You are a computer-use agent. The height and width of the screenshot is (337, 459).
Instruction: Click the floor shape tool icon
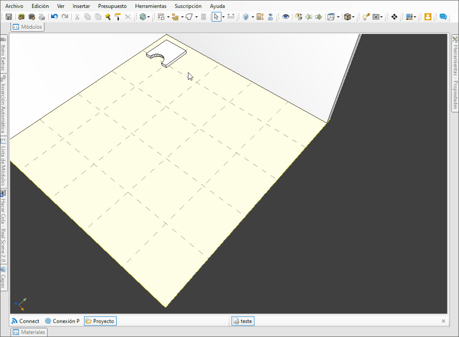click(189, 17)
